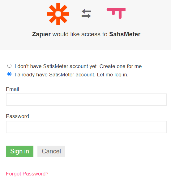Click the Email field label
This screenshot has width=171, height=186.
[12, 89]
